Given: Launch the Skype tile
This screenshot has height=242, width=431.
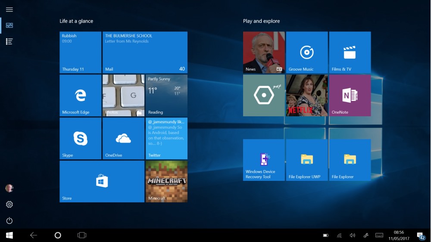Looking at the screenshot, I should pos(81,139).
